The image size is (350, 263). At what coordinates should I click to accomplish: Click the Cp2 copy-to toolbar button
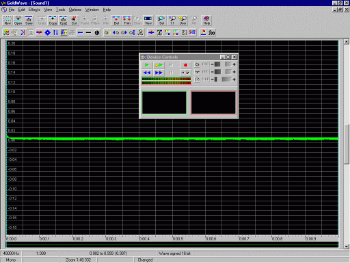click(x=64, y=21)
